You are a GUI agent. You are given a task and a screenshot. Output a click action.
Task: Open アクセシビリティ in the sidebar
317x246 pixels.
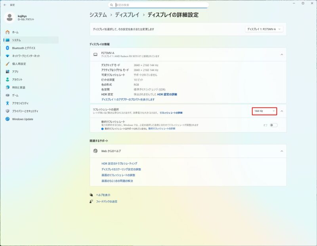[31, 103]
